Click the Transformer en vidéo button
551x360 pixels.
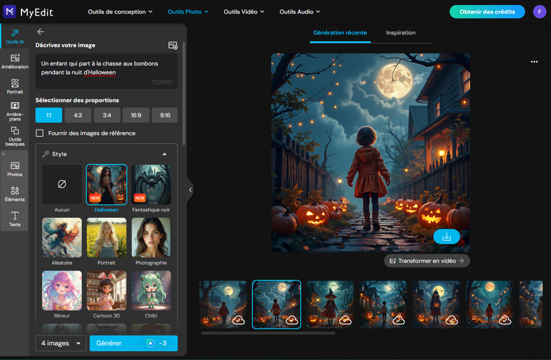coord(426,260)
